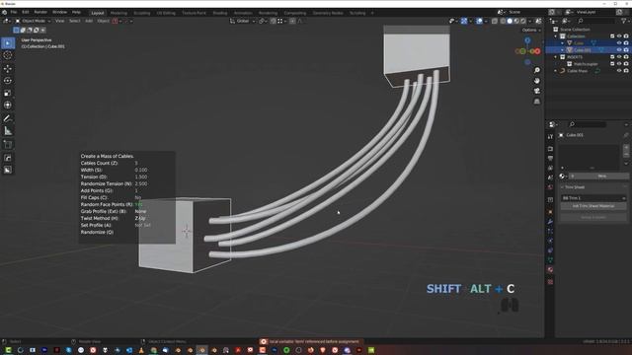Click the properties search field
Screen dimensions: 632x355
click(x=588, y=124)
